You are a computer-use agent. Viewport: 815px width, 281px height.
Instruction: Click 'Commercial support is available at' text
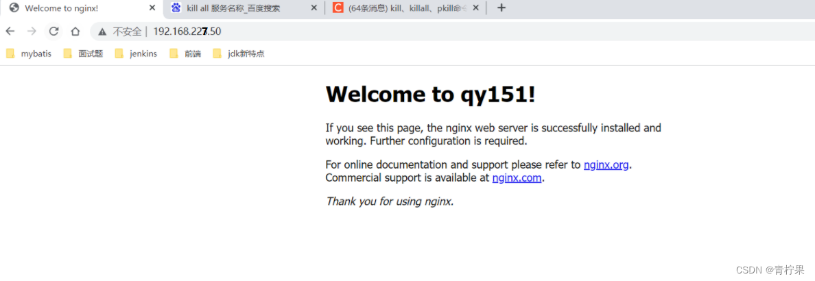407,178
